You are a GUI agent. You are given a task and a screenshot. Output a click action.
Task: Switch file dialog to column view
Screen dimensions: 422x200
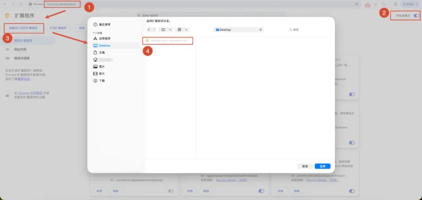click(163, 30)
